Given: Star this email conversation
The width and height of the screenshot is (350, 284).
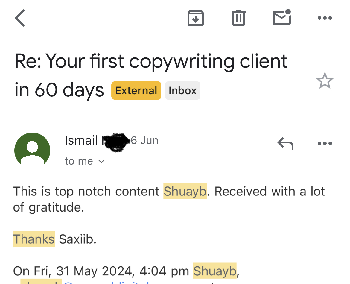Looking at the screenshot, I should [325, 81].
